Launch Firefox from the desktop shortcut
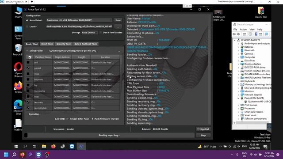Image resolution: width=283 pixels, height=159 pixels. pos(19,87)
